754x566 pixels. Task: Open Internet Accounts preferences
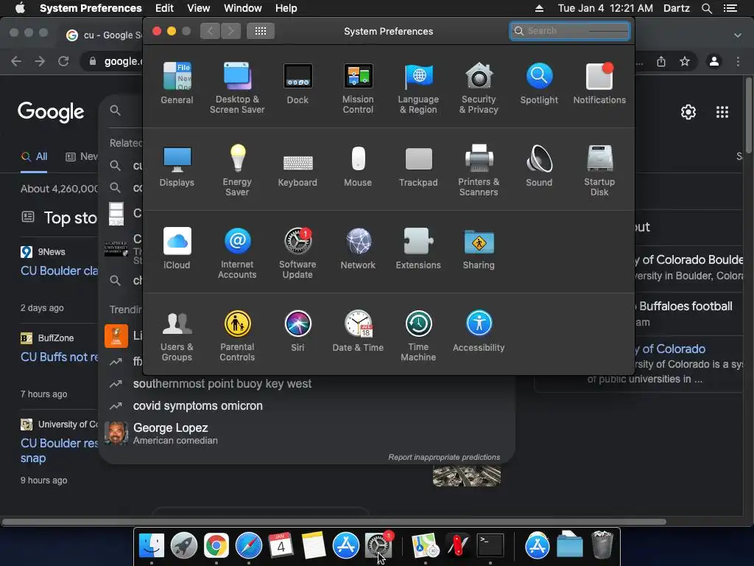[x=237, y=253]
